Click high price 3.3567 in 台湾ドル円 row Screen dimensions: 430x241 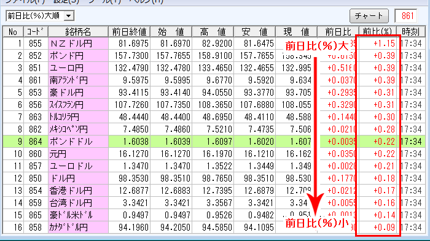219,203
